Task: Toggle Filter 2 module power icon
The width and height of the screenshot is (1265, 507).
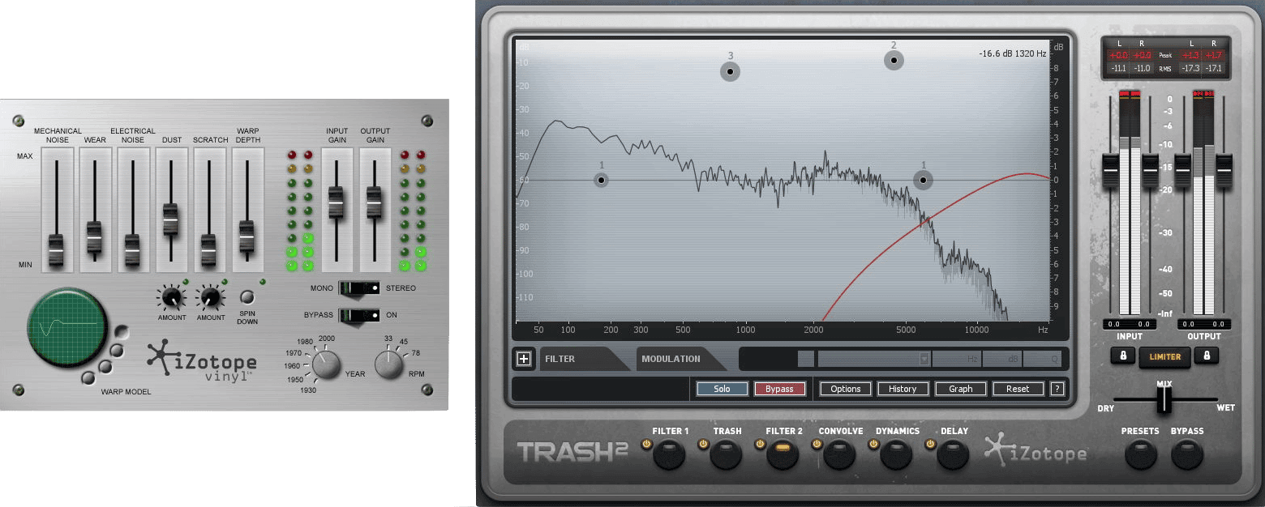Action: 761,444
